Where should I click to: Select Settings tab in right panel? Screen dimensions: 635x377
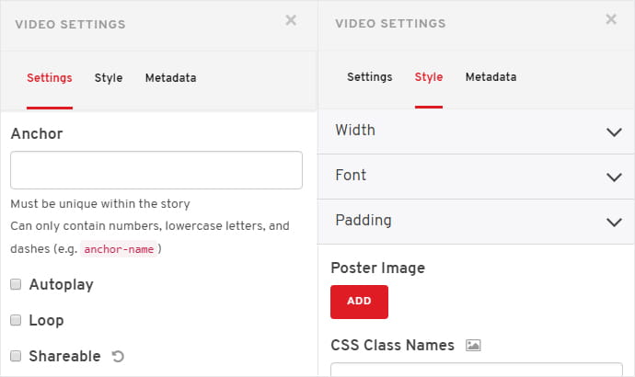(370, 77)
